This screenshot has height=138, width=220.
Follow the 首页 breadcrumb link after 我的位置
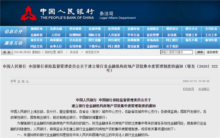[60, 52]
